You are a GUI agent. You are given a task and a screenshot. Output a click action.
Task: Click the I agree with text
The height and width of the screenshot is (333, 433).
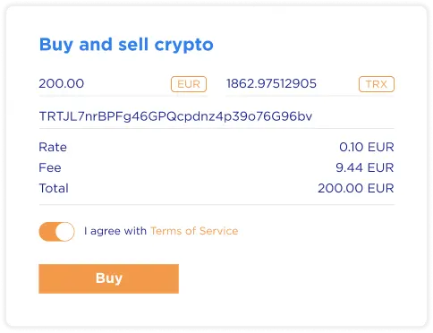tap(115, 231)
